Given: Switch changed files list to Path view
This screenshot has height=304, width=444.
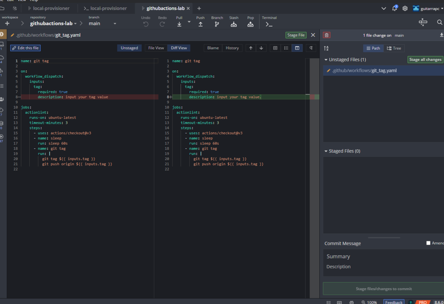Looking at the screenshot, I should [373, 48].
